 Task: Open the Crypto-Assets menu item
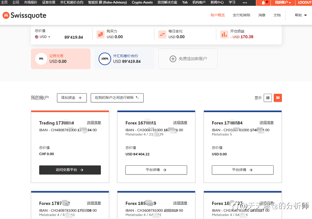click(x=142, y=2)
